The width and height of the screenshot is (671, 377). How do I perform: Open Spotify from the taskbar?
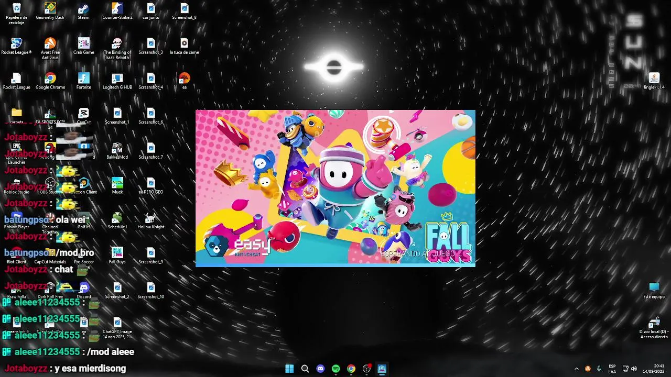pyautogui.click(x=335, y=369)
